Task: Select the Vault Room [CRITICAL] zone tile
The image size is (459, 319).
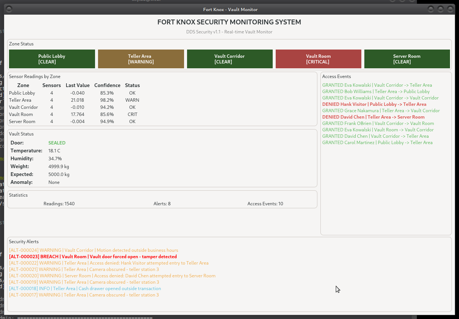Action: [x=318, y=59]
